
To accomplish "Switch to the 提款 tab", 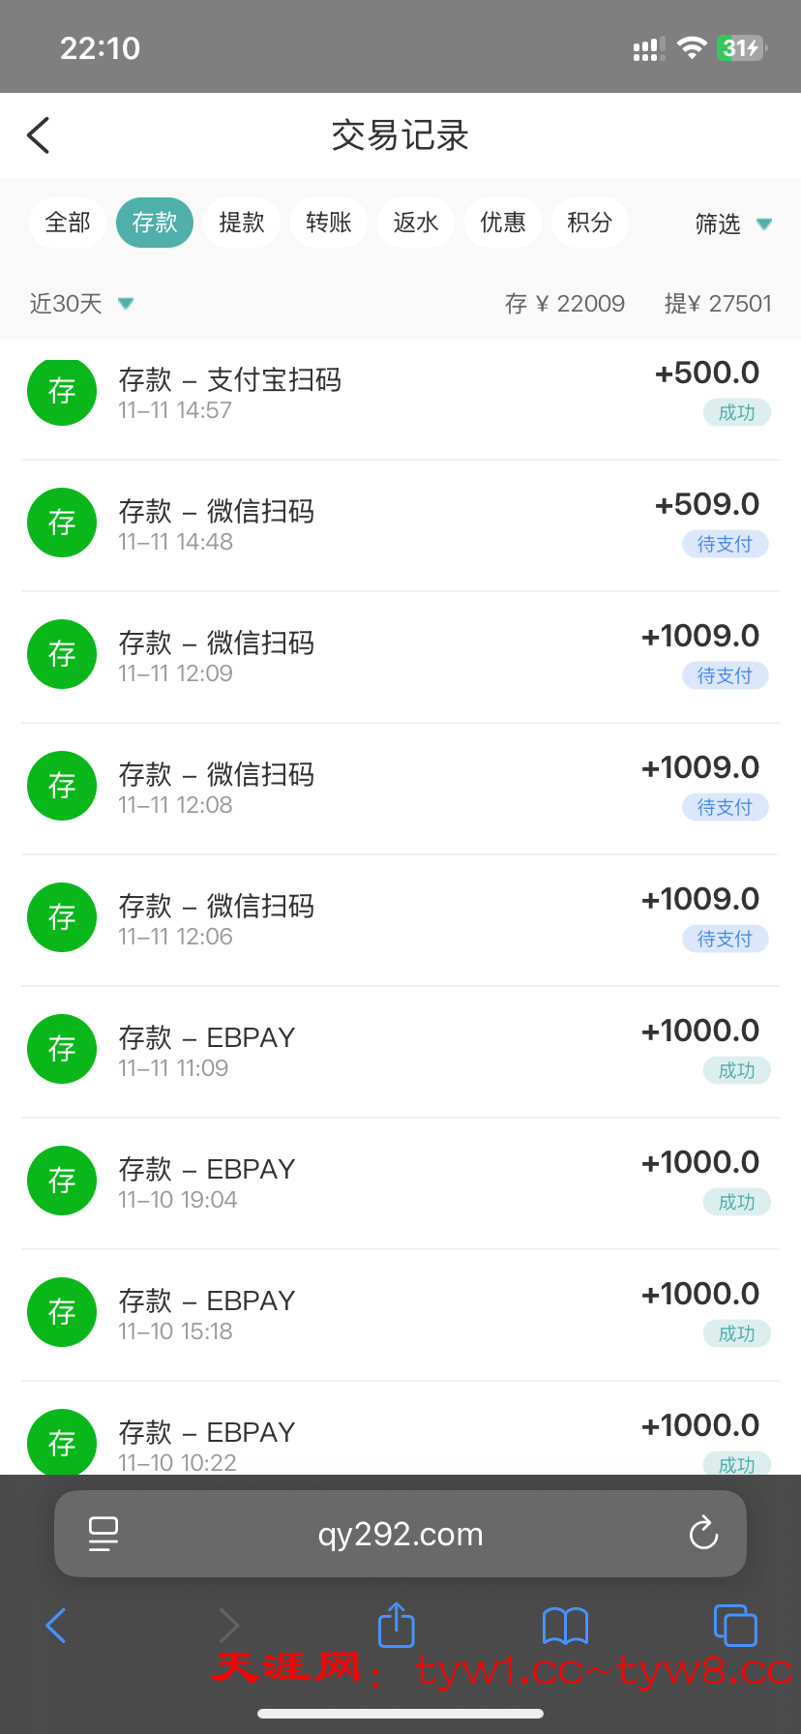I will pos(242,223).
